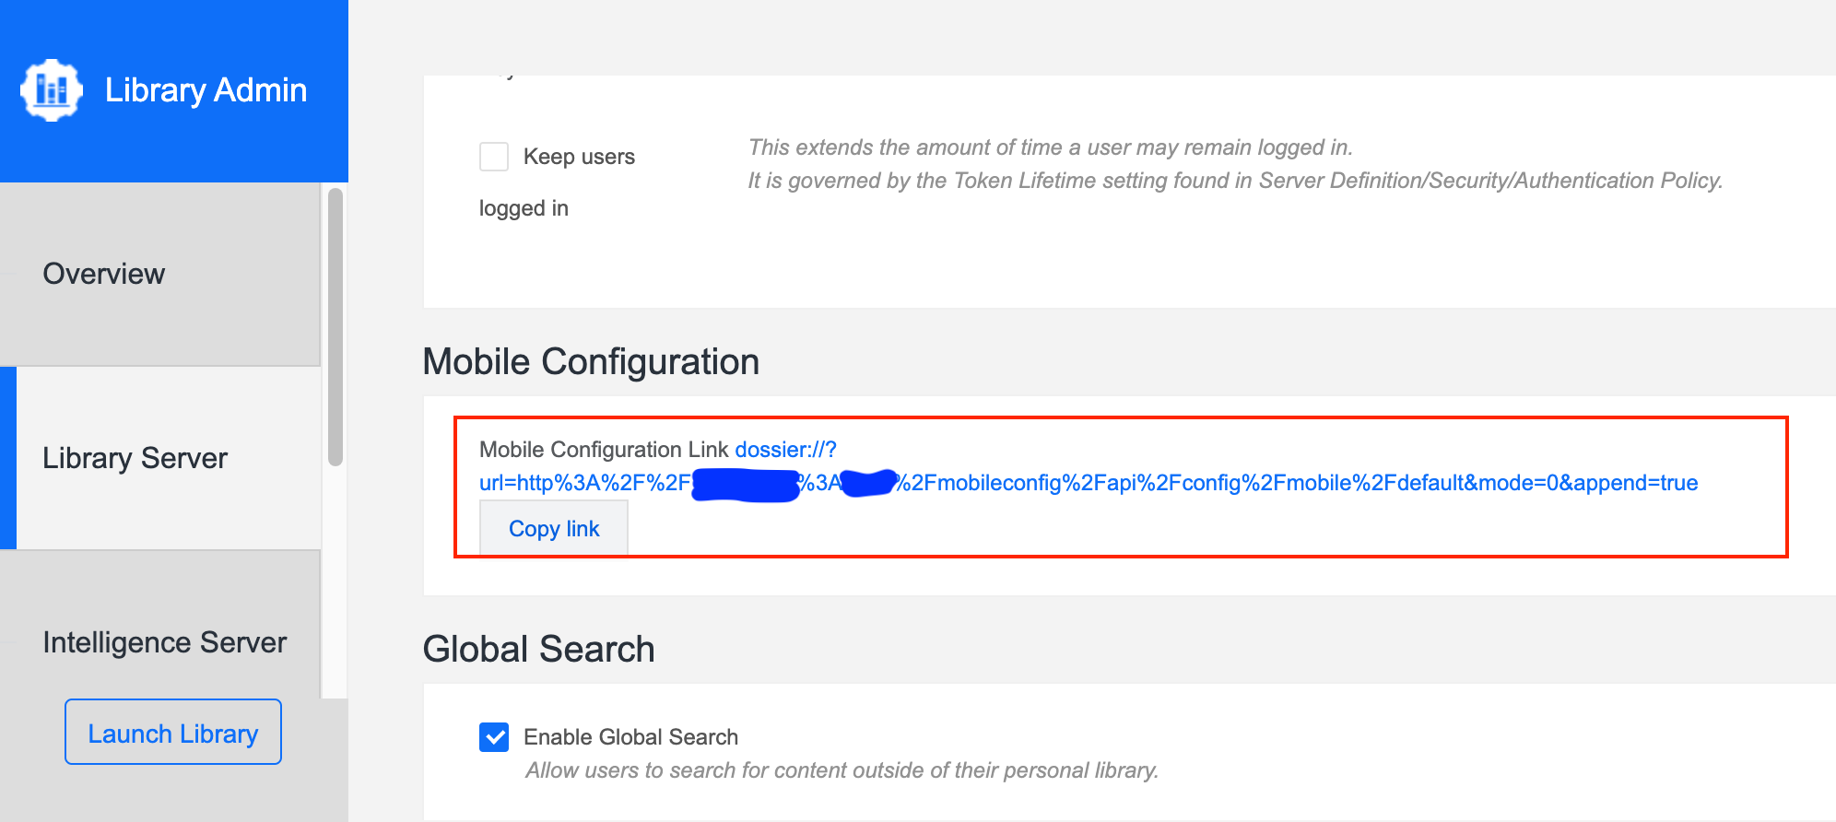The height and width of the screenshot is (822, 1836).
Task: Click the Enable Global Search label text
Action: click(630, 737)
